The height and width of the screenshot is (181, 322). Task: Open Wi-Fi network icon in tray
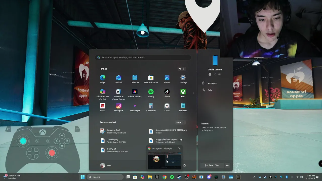[297, 177]
